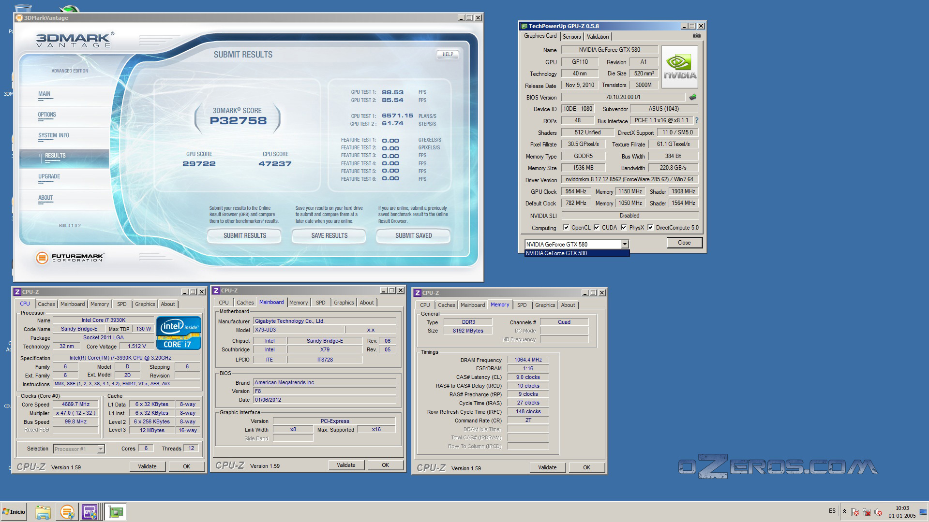
Task: Click the Recycle Bin desktop icon
Action: (23, 8)
